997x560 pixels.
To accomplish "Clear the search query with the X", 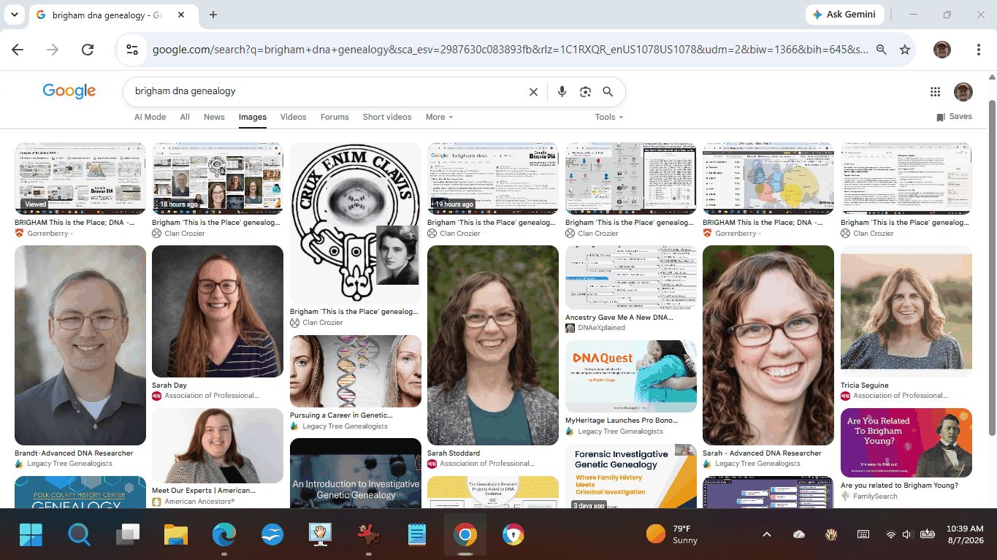I will tap(533, 92).
